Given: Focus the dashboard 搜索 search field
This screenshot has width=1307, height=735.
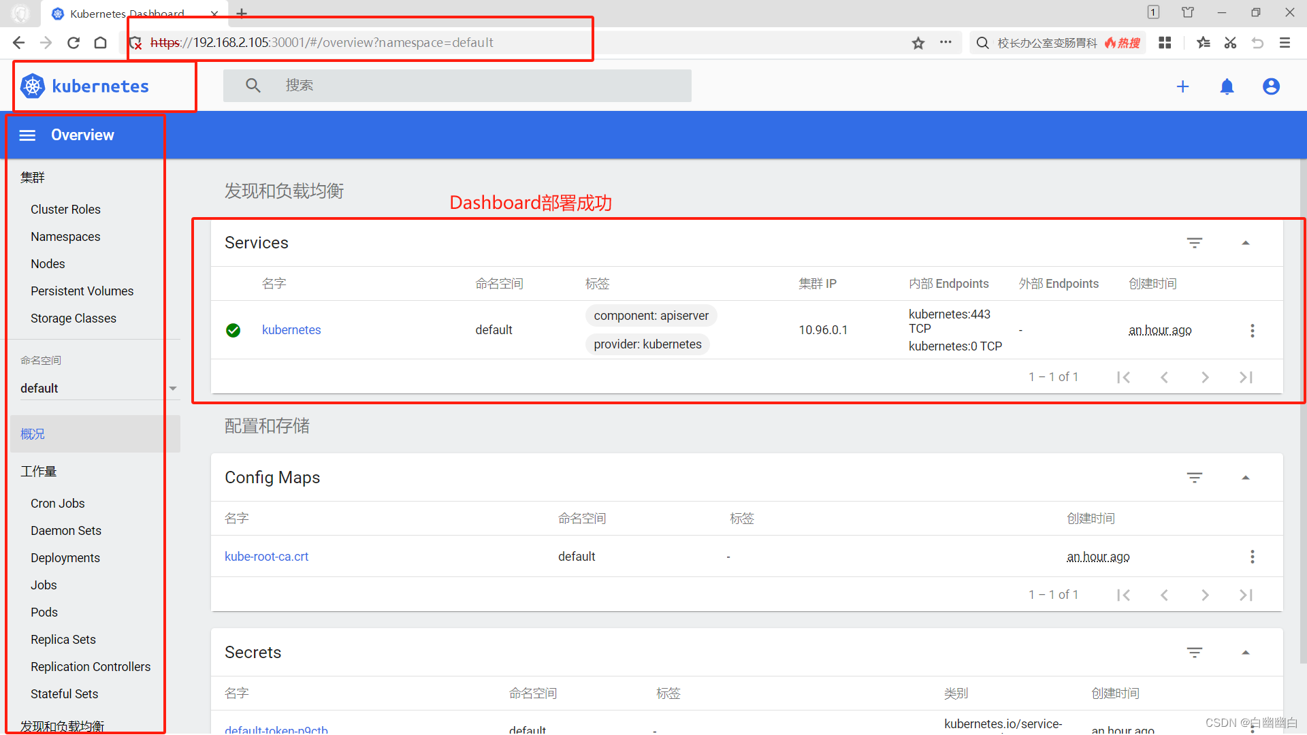Looking at the screenshot, I should pyautogui.click(x=457, y=86).
